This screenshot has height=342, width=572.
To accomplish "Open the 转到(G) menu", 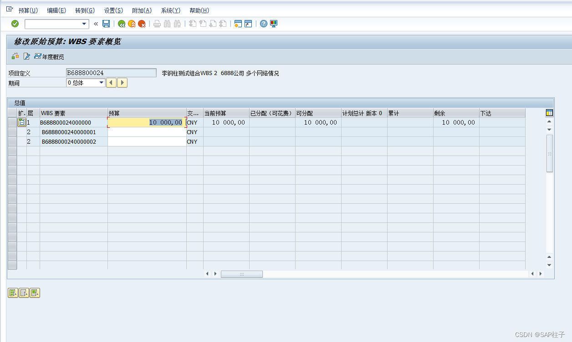I will [x=85, y=10].
